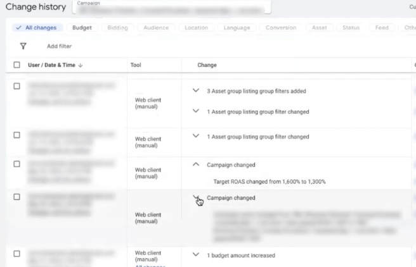
Task: Click the sort arrow beside Date & Time
Action: pyautogui.click(x=81, y=65)
